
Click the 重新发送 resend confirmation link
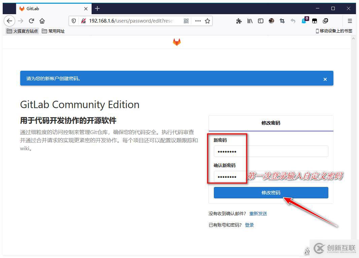click(x=258, y=213)
